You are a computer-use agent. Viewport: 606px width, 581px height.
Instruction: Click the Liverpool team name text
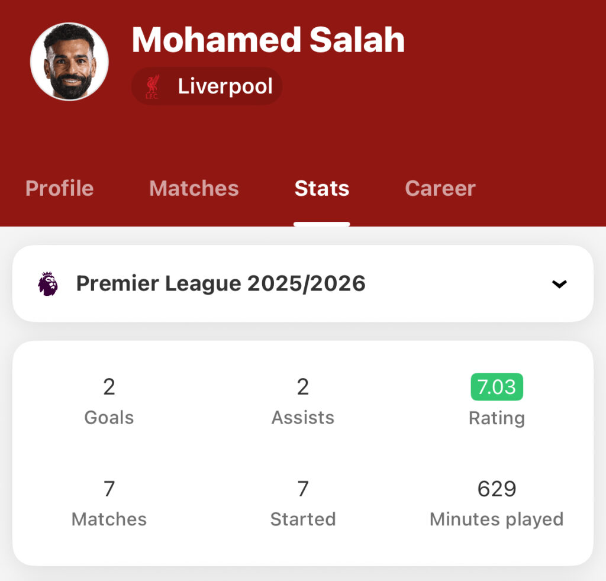pyautogui.click(x=225, y=86)
